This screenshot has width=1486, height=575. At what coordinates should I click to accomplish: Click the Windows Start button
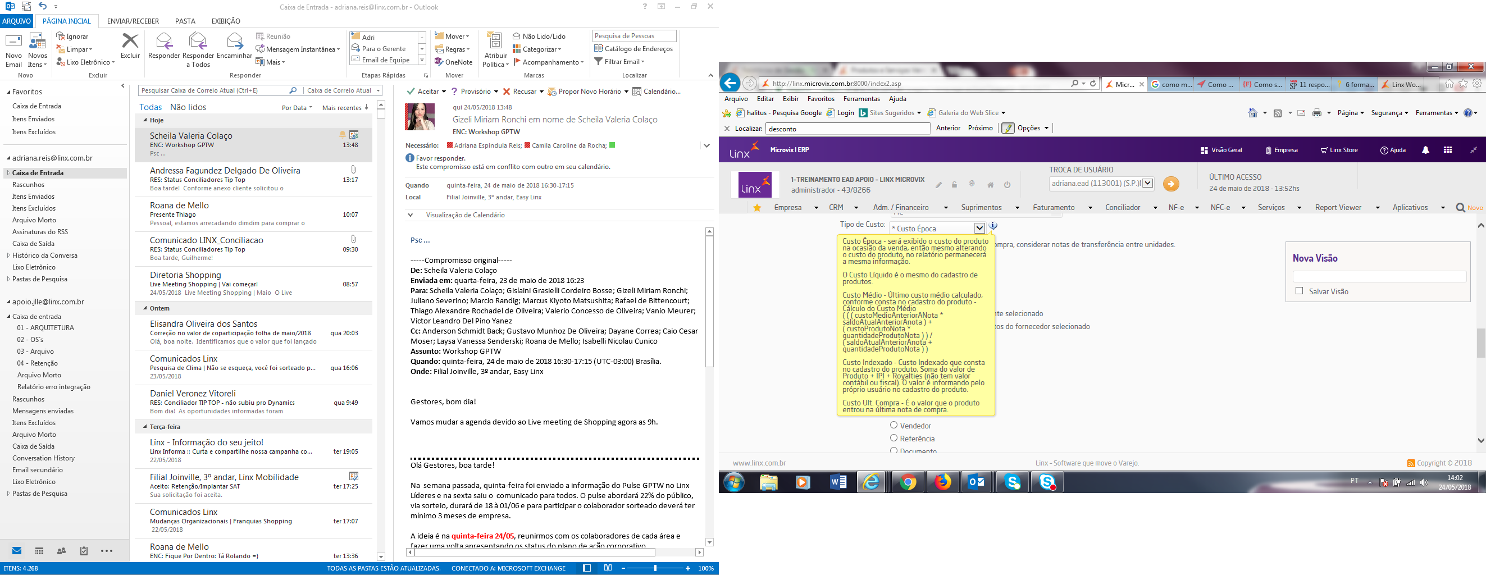coord(734,482)
